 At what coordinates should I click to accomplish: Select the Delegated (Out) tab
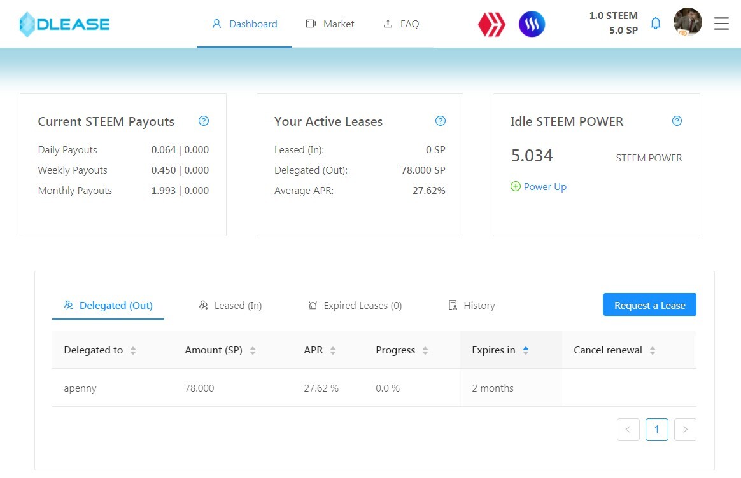click(108, 305)
